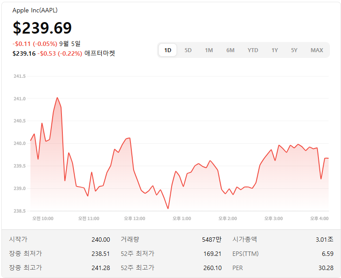Viewport: 341px width, 278px height.
Task: Click the 238.5 y-axis label
Action: [19, 211]
